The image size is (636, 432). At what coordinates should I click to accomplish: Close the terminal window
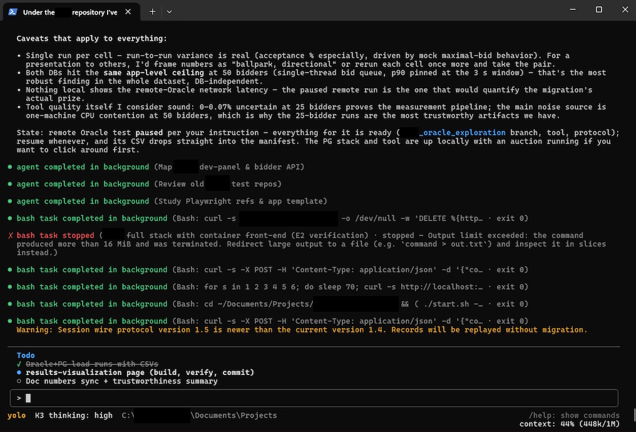point(625,9)
